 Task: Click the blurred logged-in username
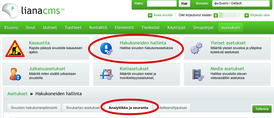[x=230, y=15]
